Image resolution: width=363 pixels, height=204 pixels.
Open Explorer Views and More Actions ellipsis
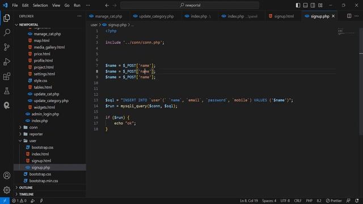click(79, 16)
